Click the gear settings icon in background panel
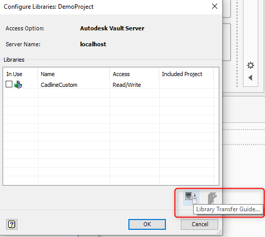265x237 pixels. click(251, 65)
